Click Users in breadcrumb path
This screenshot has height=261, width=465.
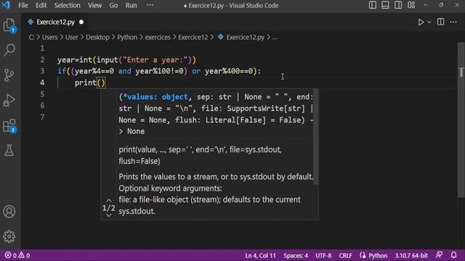(x=49, y=37)
